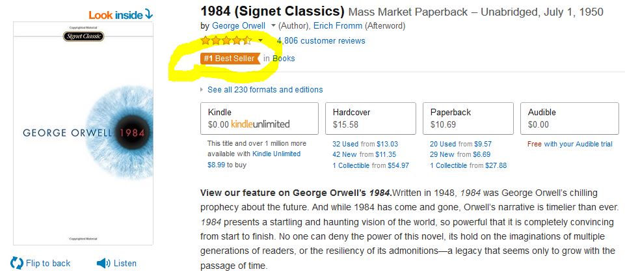
Task: Click the Listen speaker icon
Action: pyautogui.click(x=103, y=263)
